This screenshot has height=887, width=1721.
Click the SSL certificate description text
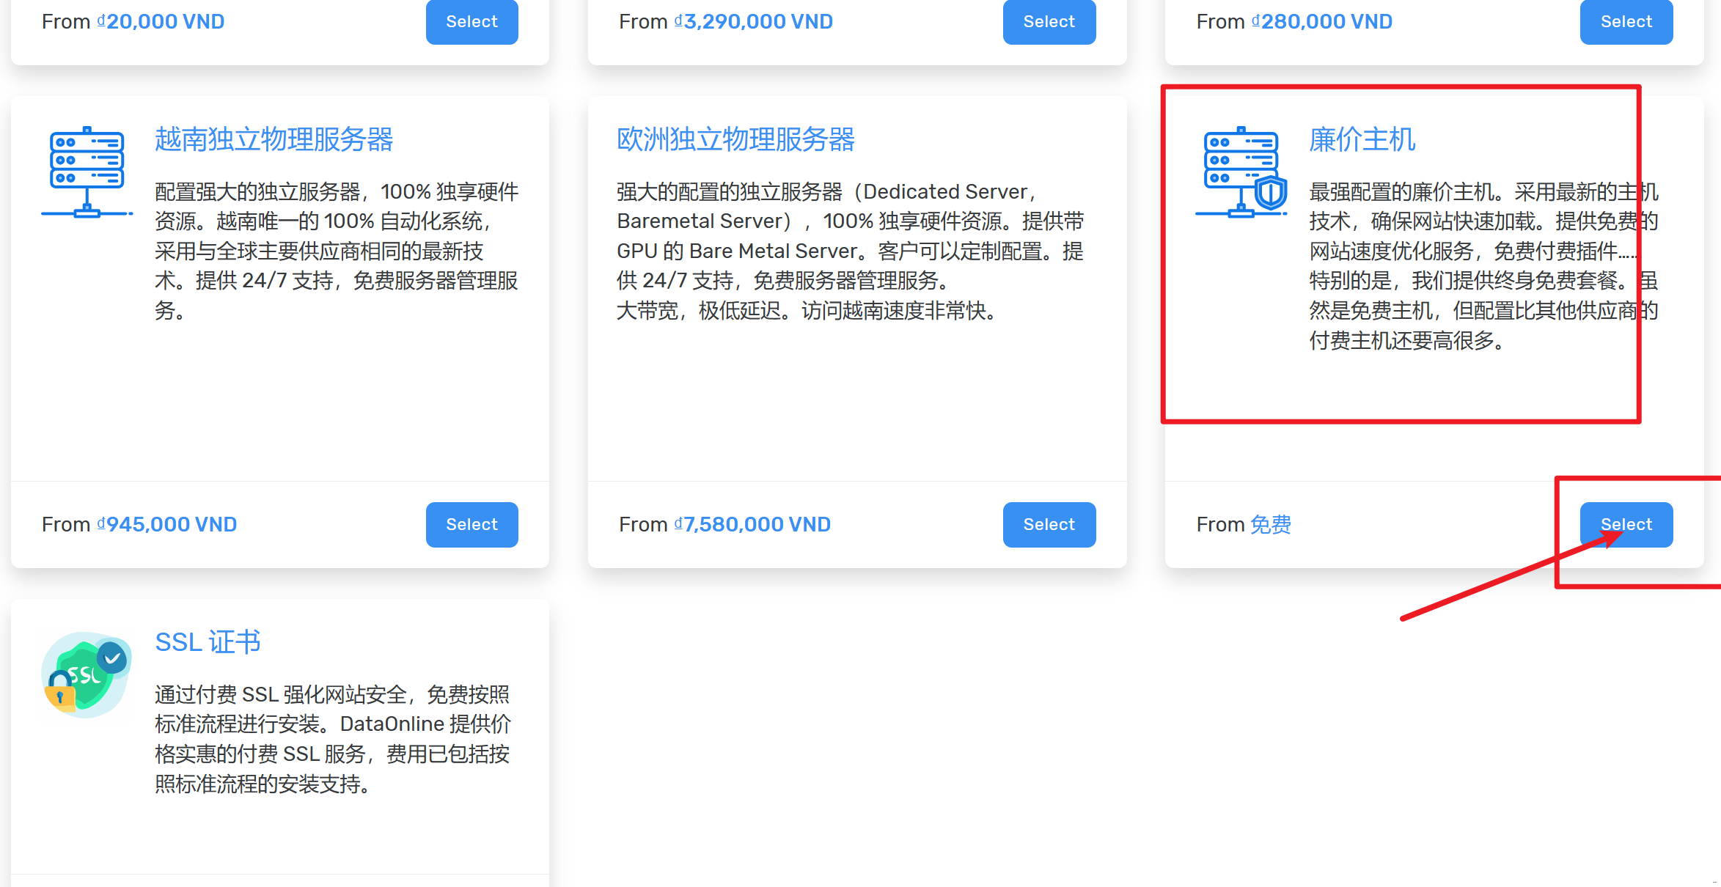tap(332, 739)
